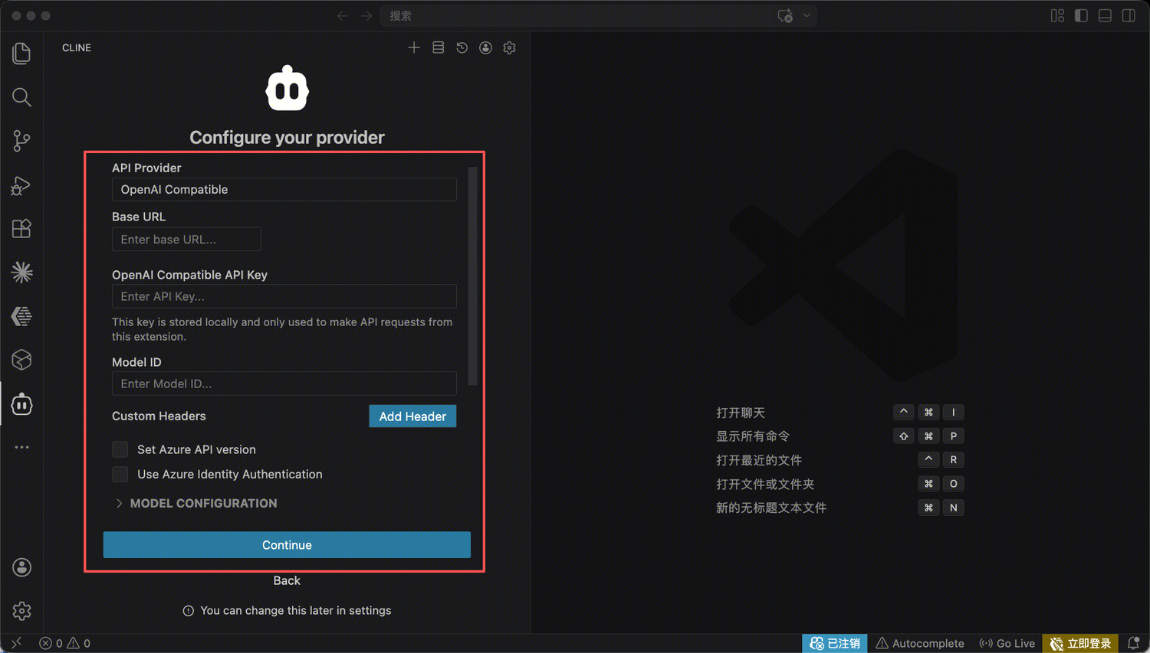Enable the Set Azure API version checkbox
The height and width of the screenshot is (653, 1150).
click(x=120, y=449)
